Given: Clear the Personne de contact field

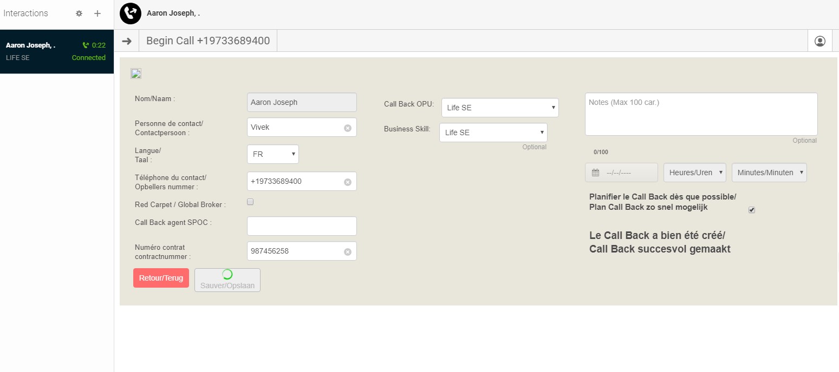Looking at the screenshot, I should (348, 128).
